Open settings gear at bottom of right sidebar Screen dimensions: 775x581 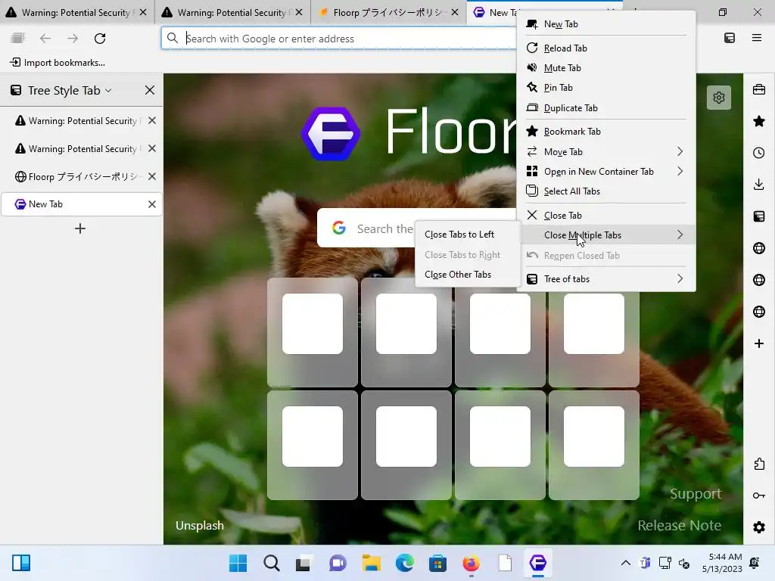tap(759, 527)
